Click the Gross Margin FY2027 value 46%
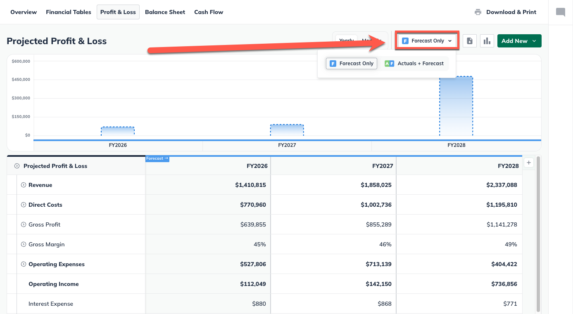The width and height of the screenshot is (573, 314). [x=385, y=244]
